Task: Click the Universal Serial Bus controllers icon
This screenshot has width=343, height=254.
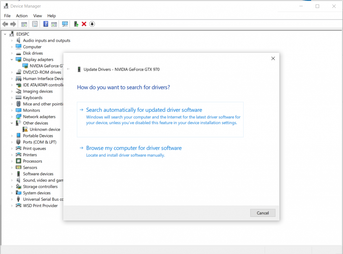Action: tap(19, 199)
